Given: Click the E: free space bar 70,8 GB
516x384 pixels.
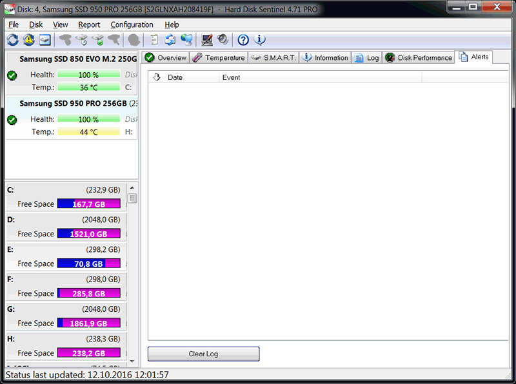Looking at the screenshot, I should tap(89, 264).
